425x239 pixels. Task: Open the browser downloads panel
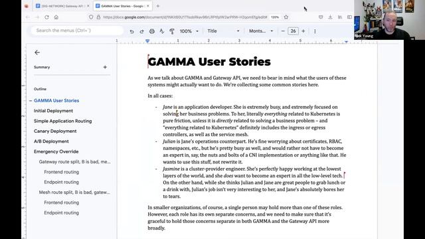(x=330, y=17)
